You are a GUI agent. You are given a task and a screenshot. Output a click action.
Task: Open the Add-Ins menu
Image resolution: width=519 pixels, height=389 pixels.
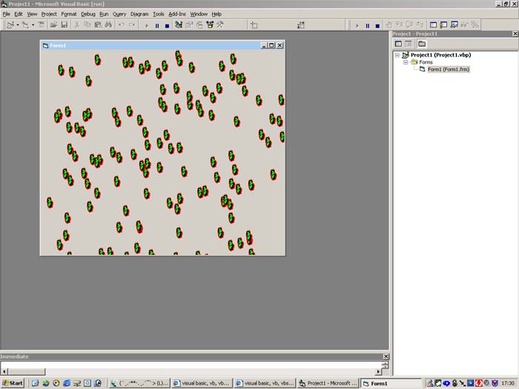176,14
